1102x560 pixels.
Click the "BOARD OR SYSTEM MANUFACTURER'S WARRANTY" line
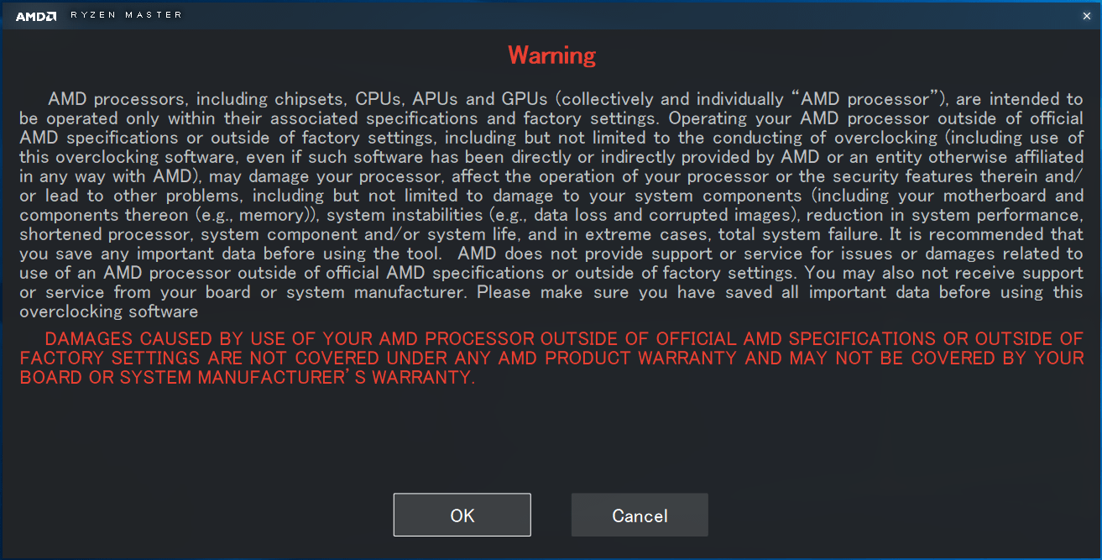[248, 377]
